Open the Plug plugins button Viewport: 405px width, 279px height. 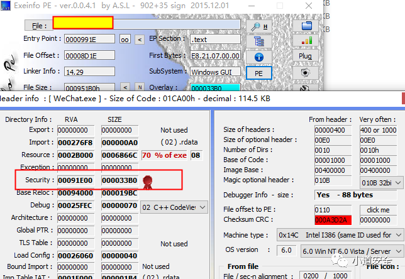(305, 56)
